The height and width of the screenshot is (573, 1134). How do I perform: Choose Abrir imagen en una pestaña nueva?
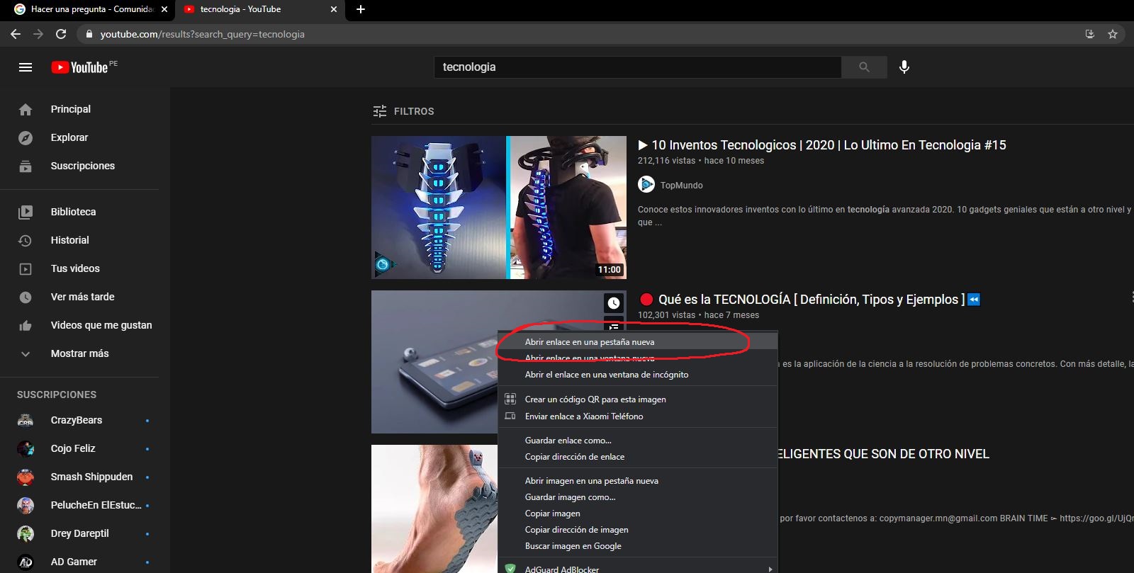(x=638, y=481)
